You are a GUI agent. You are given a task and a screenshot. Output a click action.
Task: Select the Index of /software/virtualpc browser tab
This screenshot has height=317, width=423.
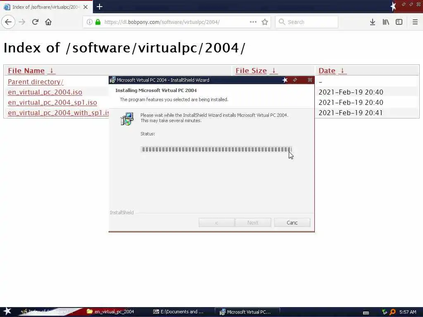(46, 7)
